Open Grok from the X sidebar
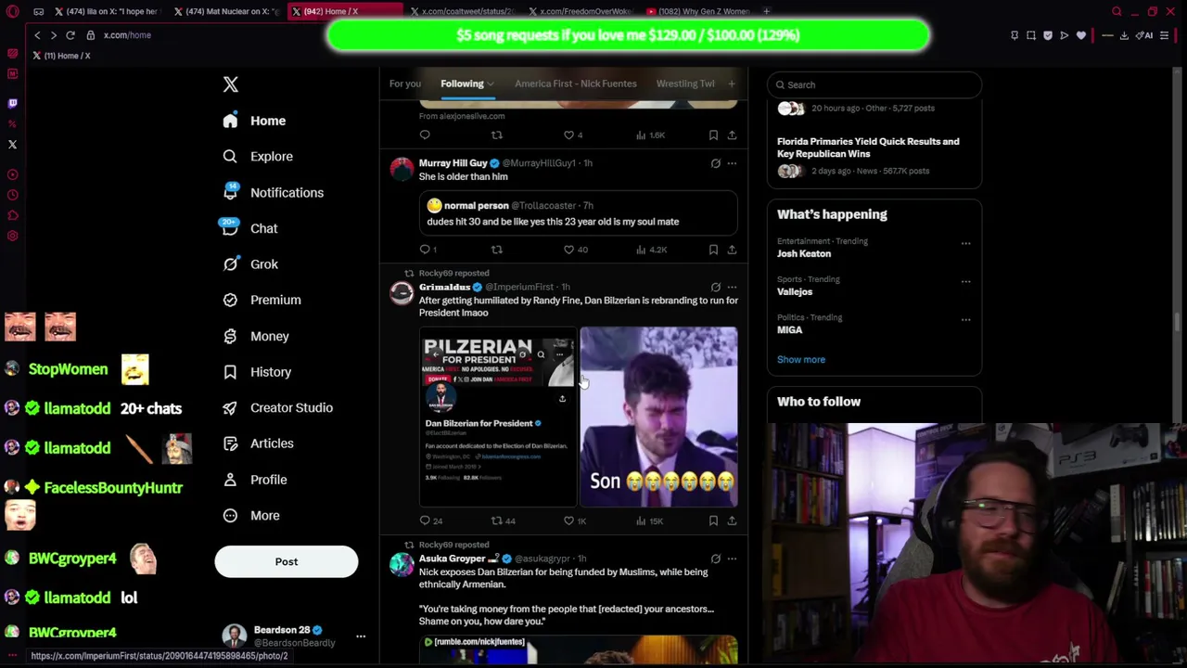The height and width of the screenshot is (668, 1187). (x=251, y=264)
